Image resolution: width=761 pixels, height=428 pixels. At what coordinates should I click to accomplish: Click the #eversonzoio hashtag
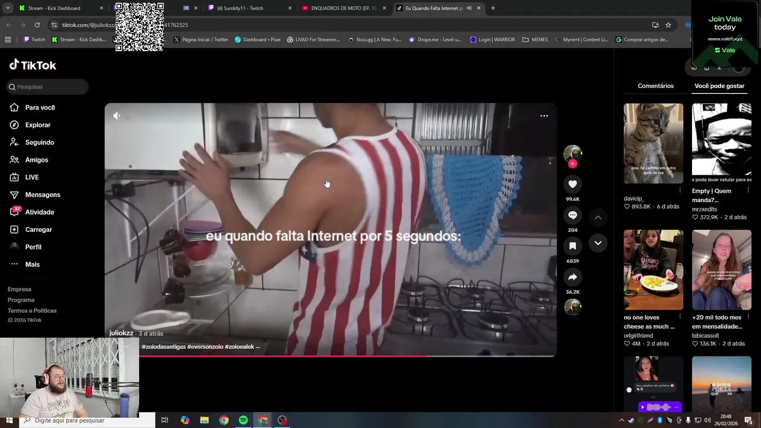coord(205,347)
